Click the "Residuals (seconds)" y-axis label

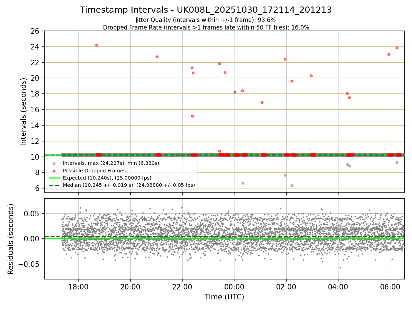(11, 239)
